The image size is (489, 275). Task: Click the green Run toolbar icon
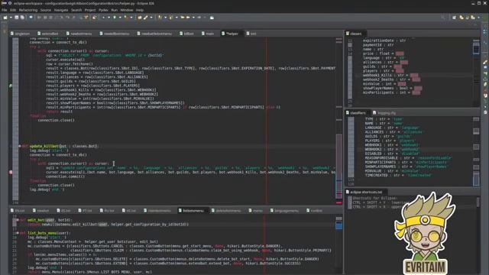tap(115, 18)
